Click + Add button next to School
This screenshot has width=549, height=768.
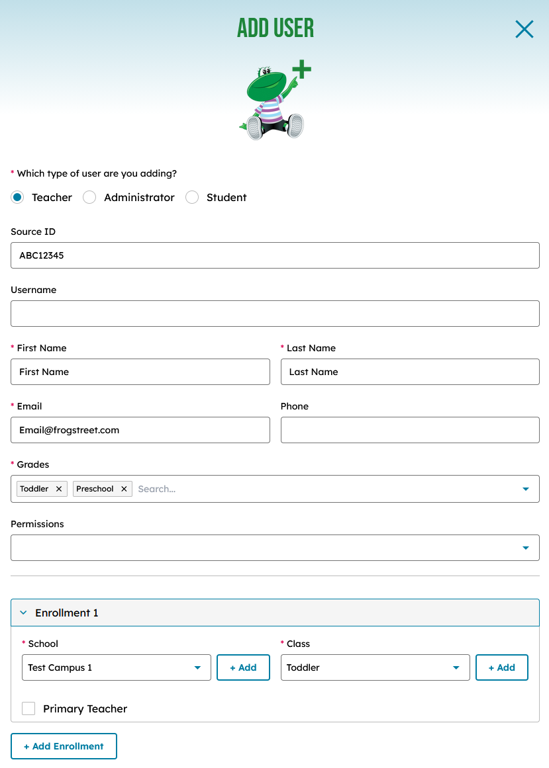(243, 667)
